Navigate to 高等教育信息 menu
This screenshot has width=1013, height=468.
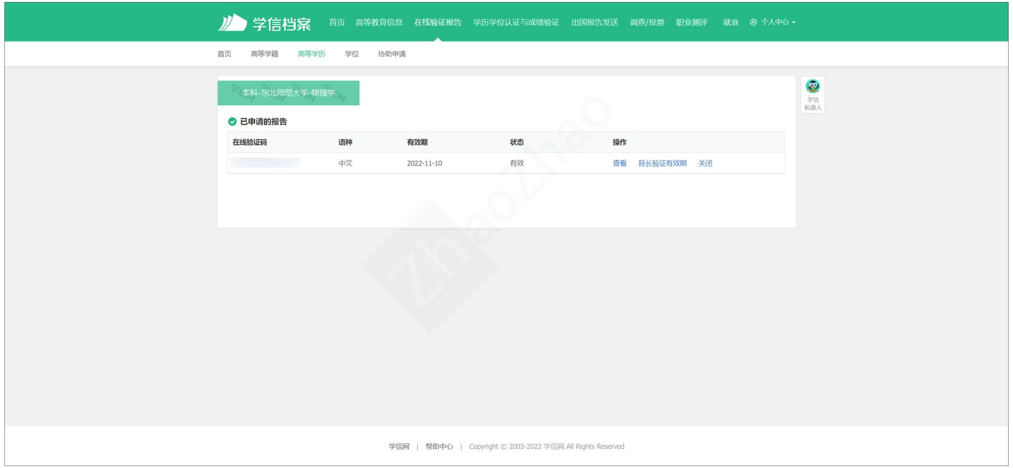379,22
